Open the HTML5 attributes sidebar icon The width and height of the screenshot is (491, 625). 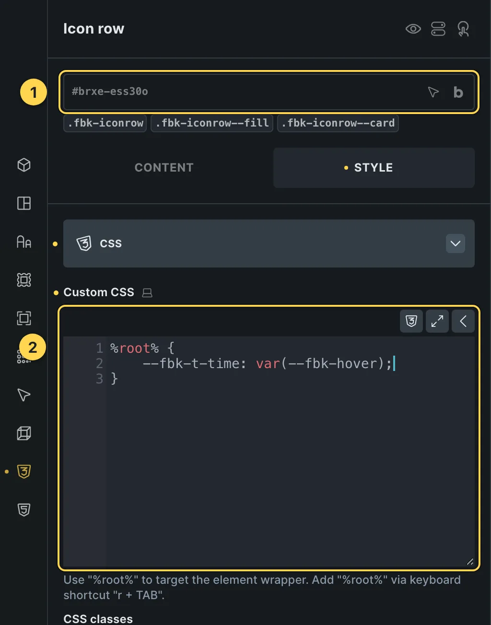[x=24, y=510]
